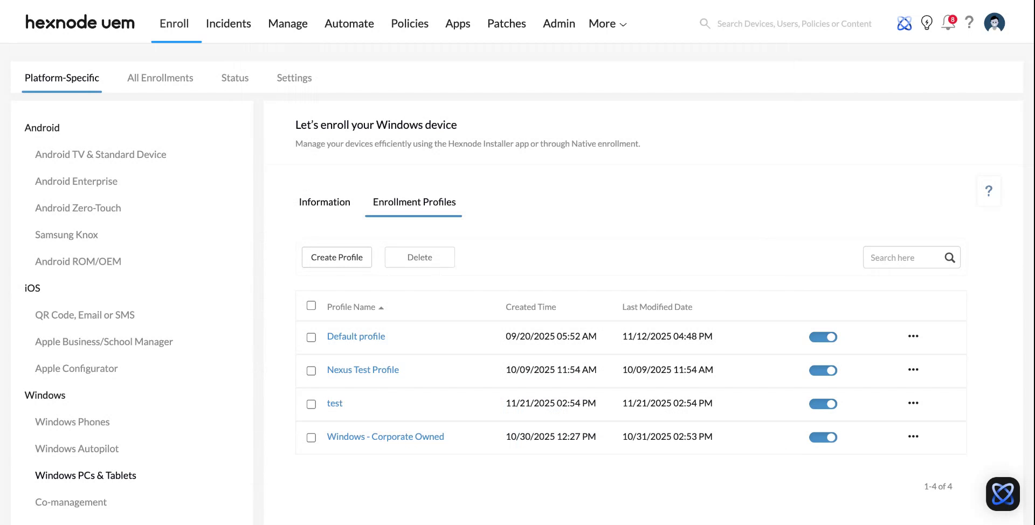This screenshot has height=525, width=1035.
Task: Open the Information tab
Action: click(x=325, y=202)
